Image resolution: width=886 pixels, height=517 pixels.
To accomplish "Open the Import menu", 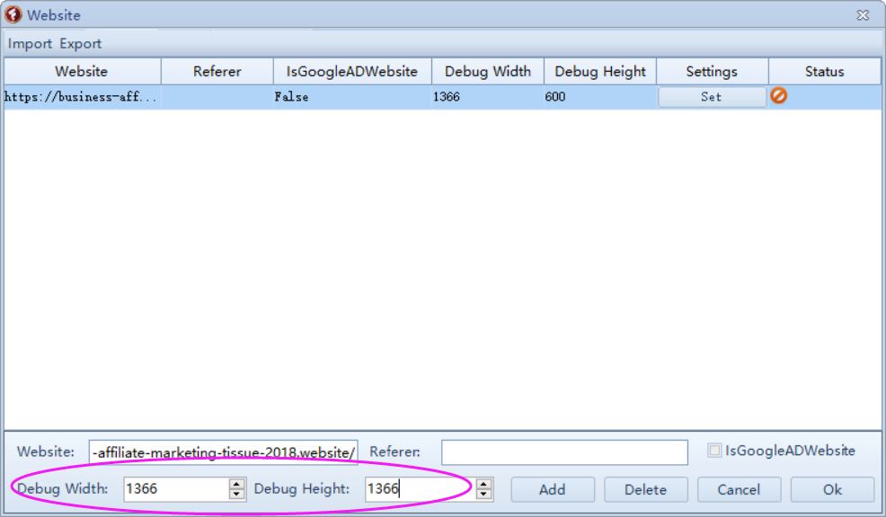I will (x=31, y=43).
